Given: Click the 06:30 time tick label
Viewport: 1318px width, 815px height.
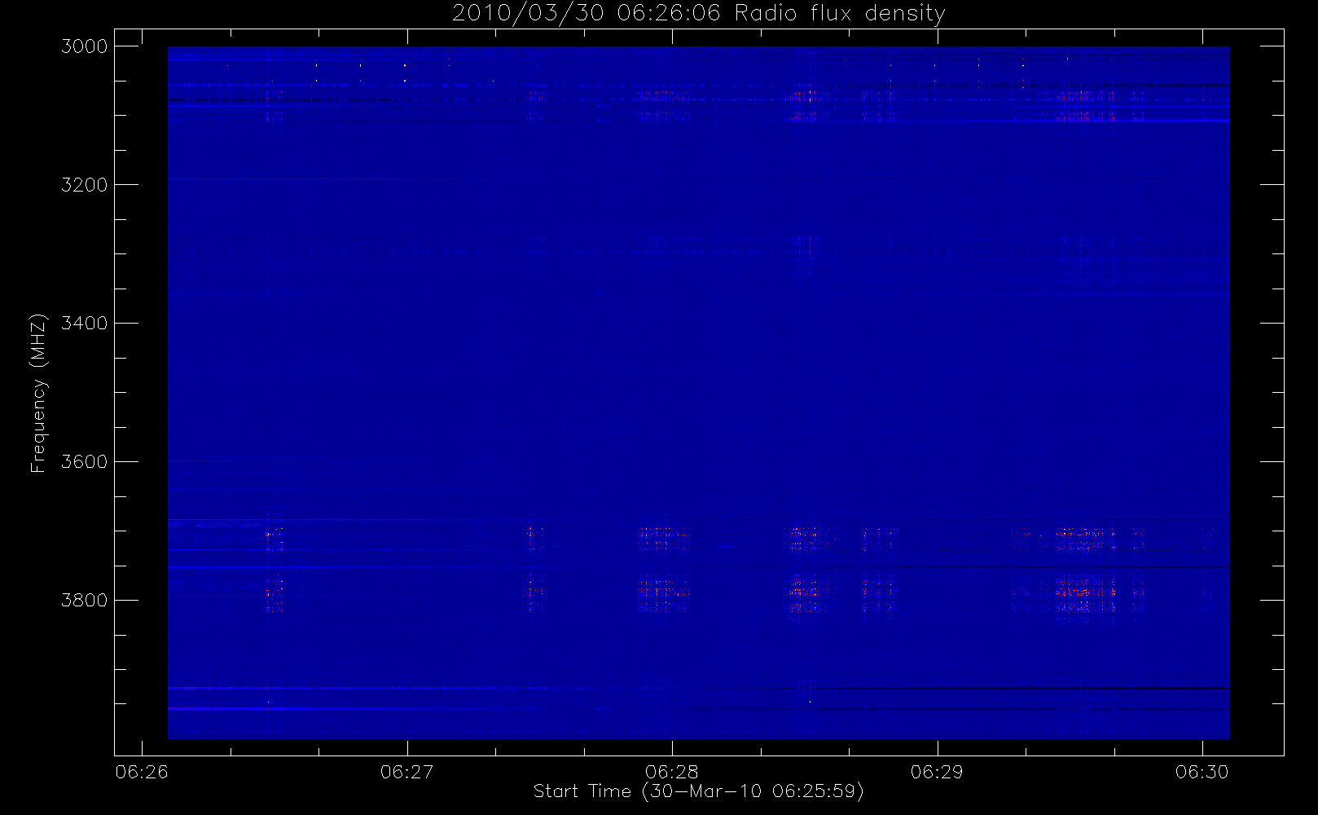Looking at the screenshot, I should (1202, 772).
